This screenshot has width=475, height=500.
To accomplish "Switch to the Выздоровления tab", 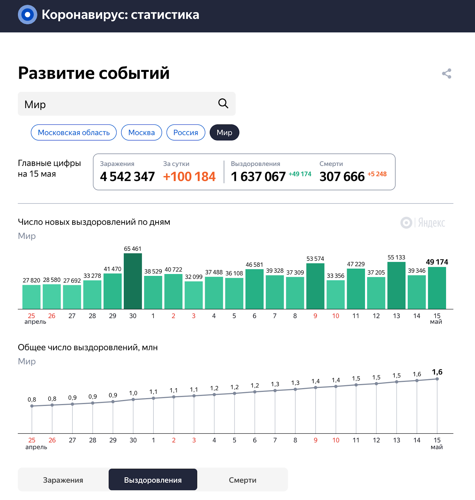I will pyautogui.click(x=153, y=480).
